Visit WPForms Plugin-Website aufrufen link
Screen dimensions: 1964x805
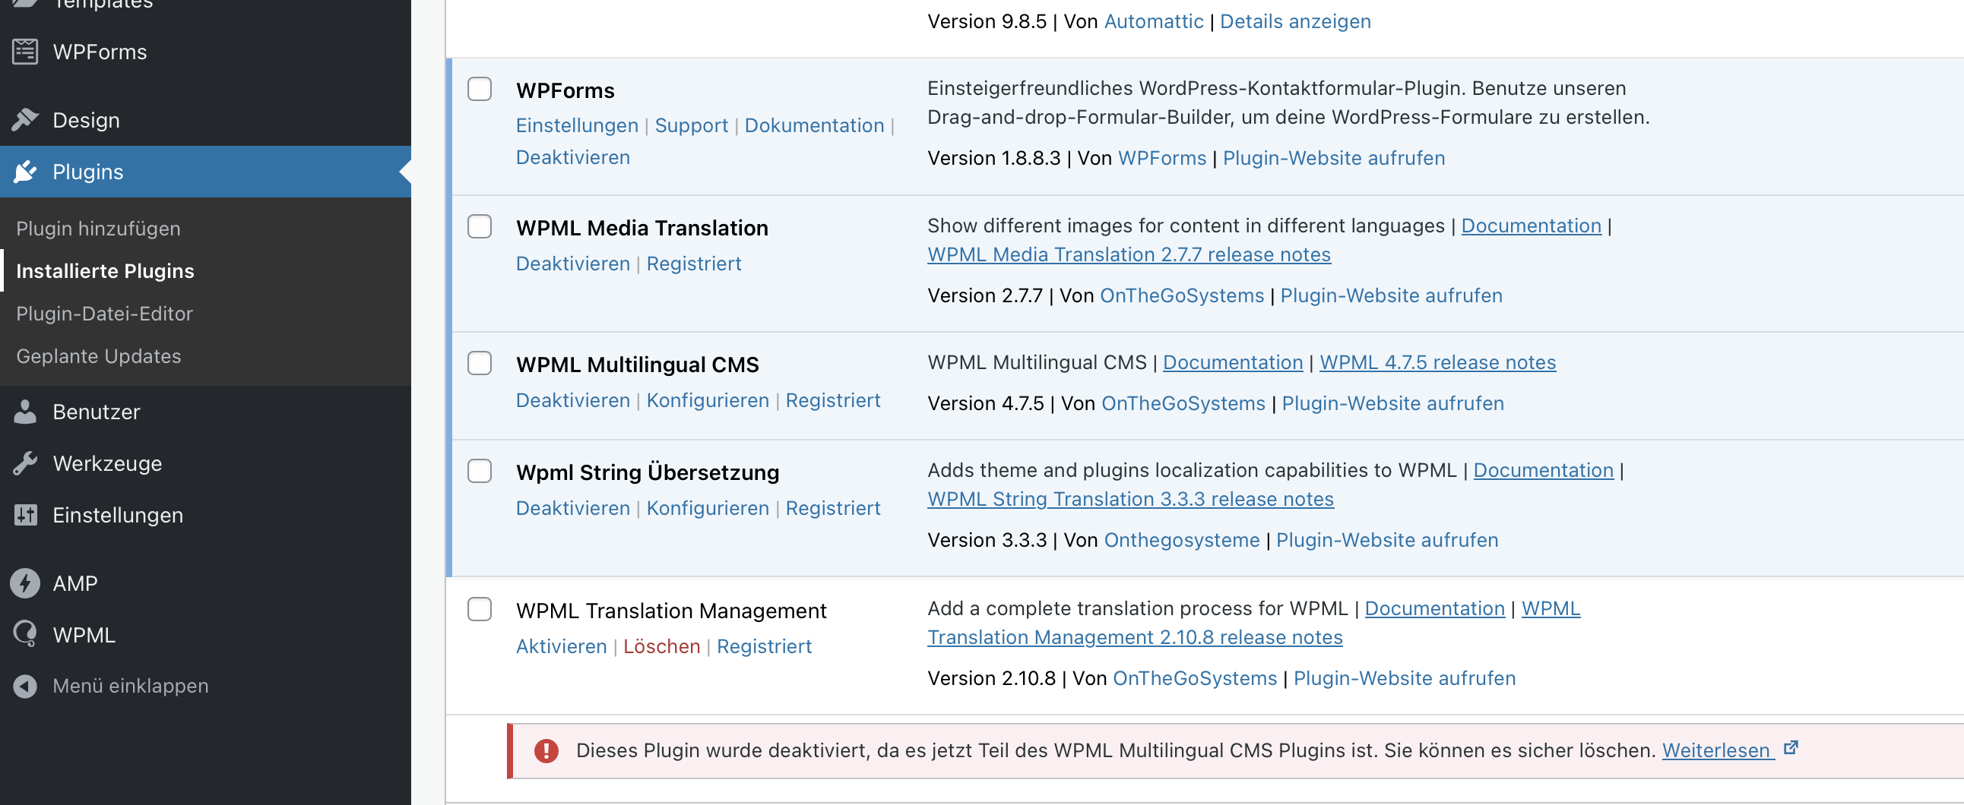tap(1334, 158)
